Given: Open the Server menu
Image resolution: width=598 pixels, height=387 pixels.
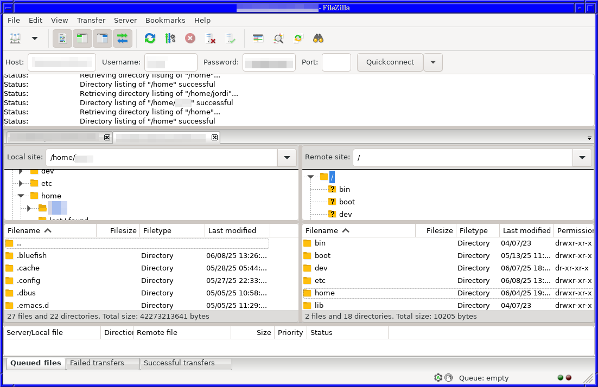Looking at the screenshot, I should [x=125, y=20].
